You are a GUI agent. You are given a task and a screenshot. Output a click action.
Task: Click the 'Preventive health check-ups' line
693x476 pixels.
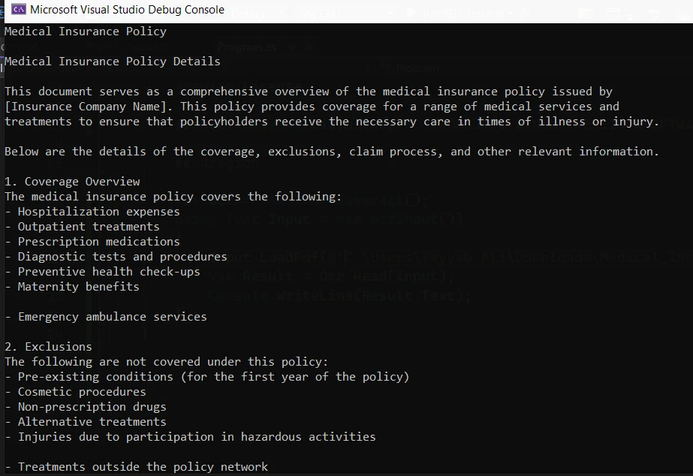click(109, 272)
